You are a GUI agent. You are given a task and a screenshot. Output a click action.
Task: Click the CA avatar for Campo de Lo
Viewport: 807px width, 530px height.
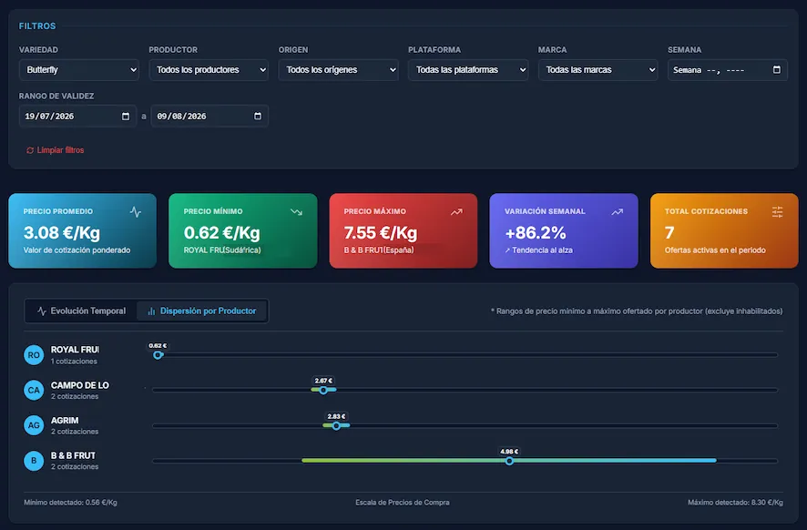pyautogui.click(x=34, y=390)
